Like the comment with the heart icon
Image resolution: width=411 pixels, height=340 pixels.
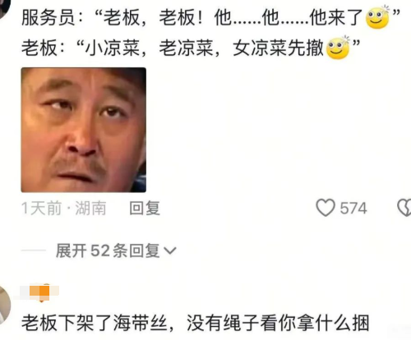(x=326, y=208)
